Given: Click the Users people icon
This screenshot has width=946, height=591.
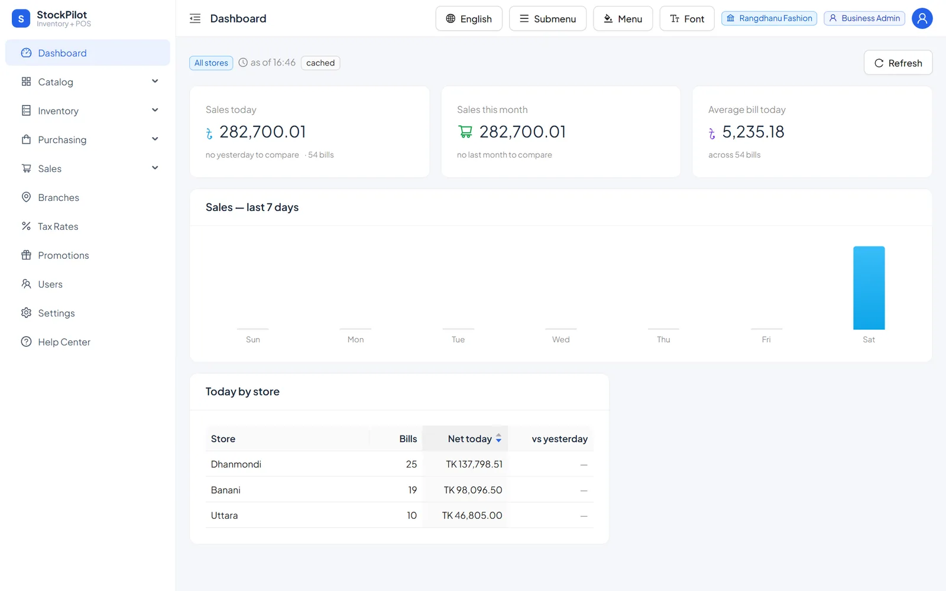Looking at the screenshot, I should [x=26, y=284].
